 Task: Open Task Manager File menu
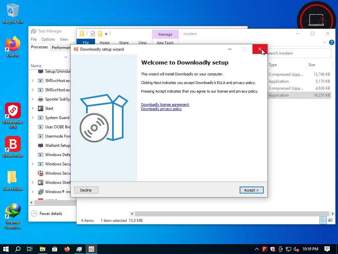[34, 39]
